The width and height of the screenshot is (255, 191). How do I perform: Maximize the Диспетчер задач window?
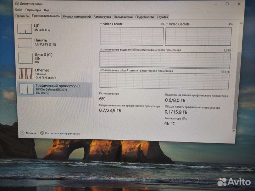227,4
